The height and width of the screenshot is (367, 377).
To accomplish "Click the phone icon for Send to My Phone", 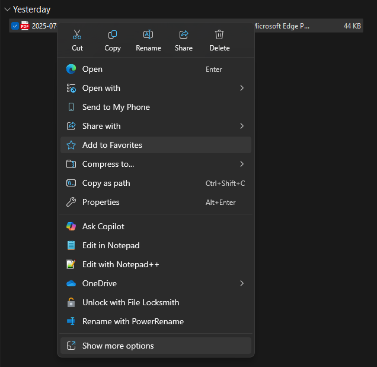I will pyautogui.click(x=71, y=107).
